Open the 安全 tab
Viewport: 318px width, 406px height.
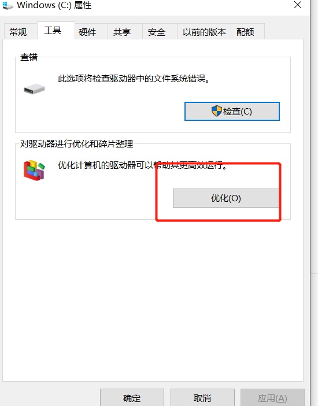157,32
